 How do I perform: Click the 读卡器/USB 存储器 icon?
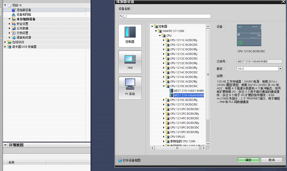9,47
